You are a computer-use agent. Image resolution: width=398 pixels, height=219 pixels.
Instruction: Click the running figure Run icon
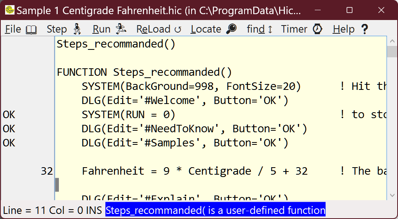coord(120,29)
